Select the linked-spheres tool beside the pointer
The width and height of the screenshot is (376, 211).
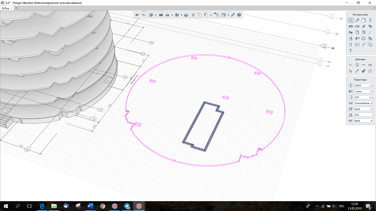tap(357, 20)
